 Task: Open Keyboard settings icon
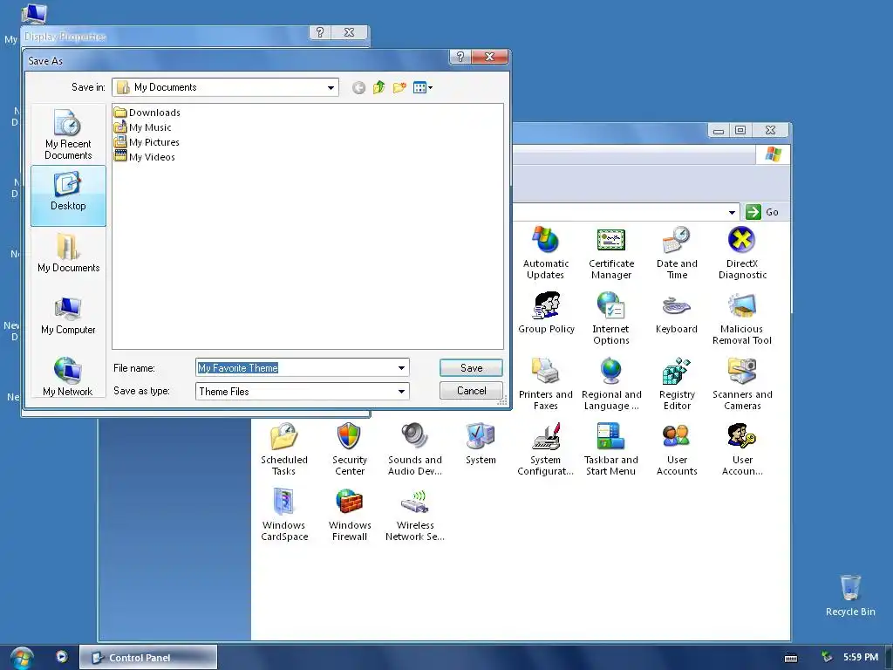coord(677,313)
